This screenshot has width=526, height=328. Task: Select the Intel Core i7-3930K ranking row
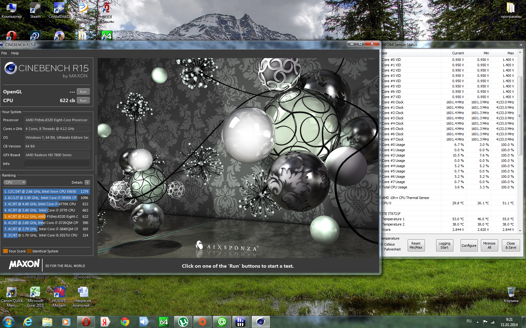point(46,198)
